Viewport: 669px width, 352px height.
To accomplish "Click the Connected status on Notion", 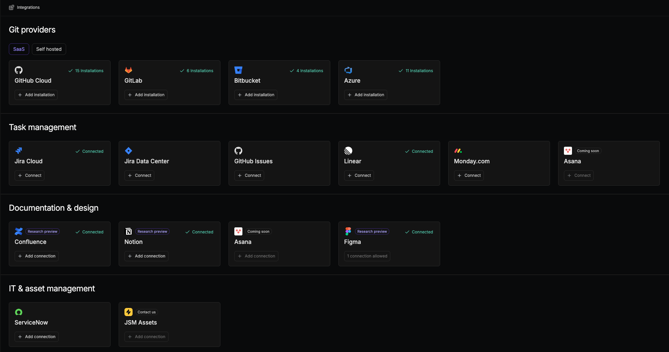I will coord(199,232).
